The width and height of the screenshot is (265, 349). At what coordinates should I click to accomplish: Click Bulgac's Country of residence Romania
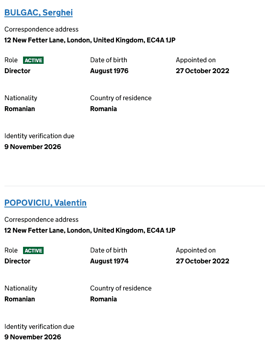(x=103, y=109)
